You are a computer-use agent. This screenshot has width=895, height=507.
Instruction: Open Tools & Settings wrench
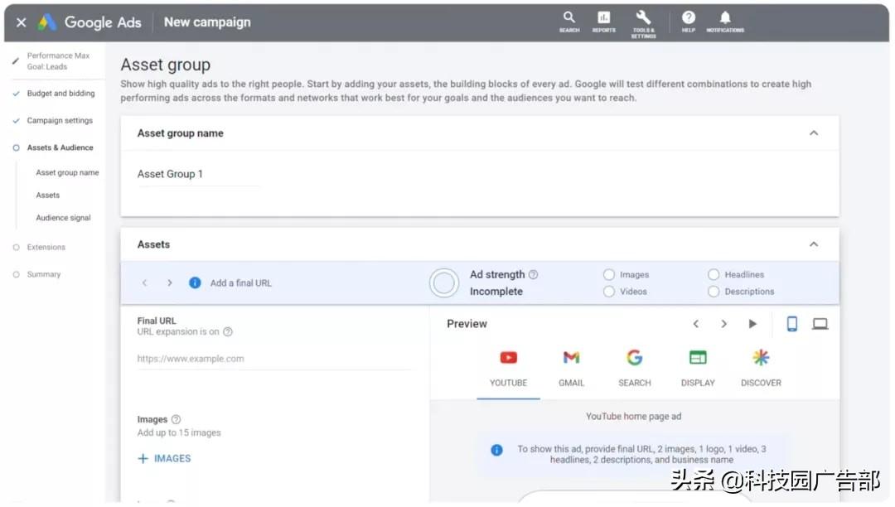pyautogui.click(x=643, y=24)
